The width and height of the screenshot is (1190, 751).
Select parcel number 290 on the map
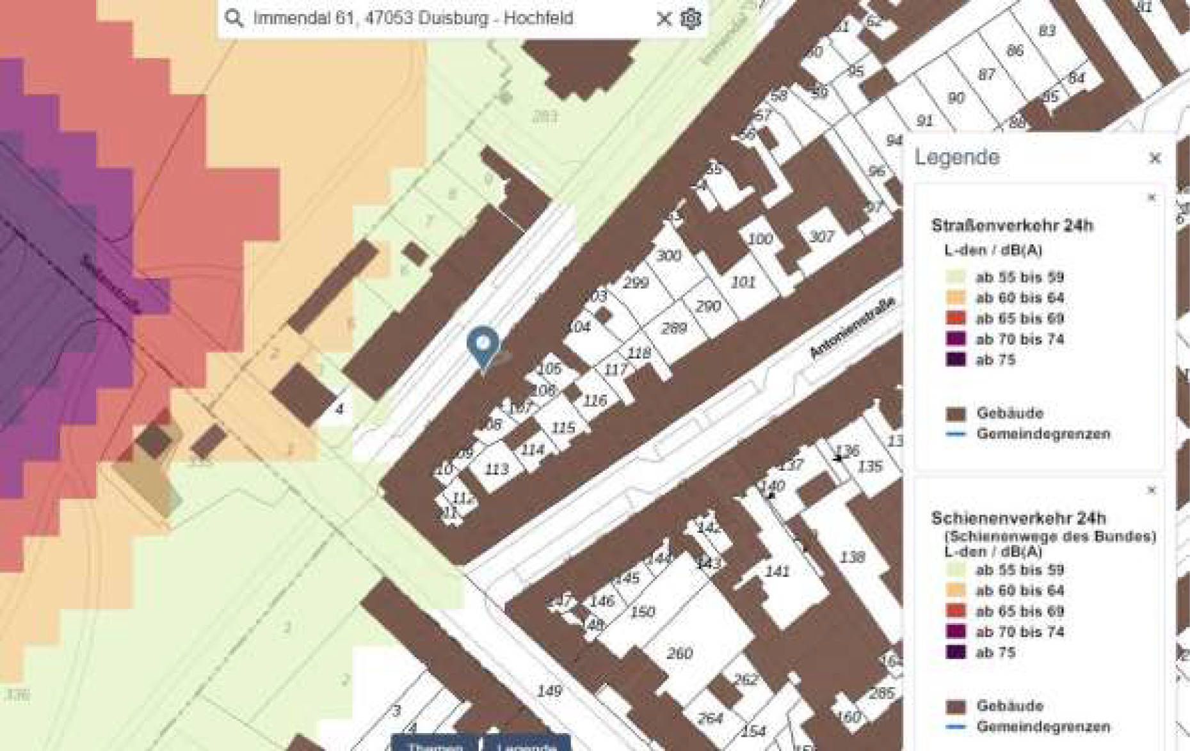[x=708, y=306]
